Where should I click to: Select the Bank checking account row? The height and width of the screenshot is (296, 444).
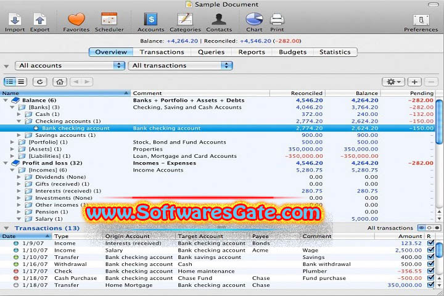click(218, 128)
